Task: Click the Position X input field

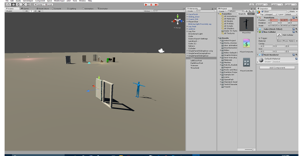Action: [274, 20]
